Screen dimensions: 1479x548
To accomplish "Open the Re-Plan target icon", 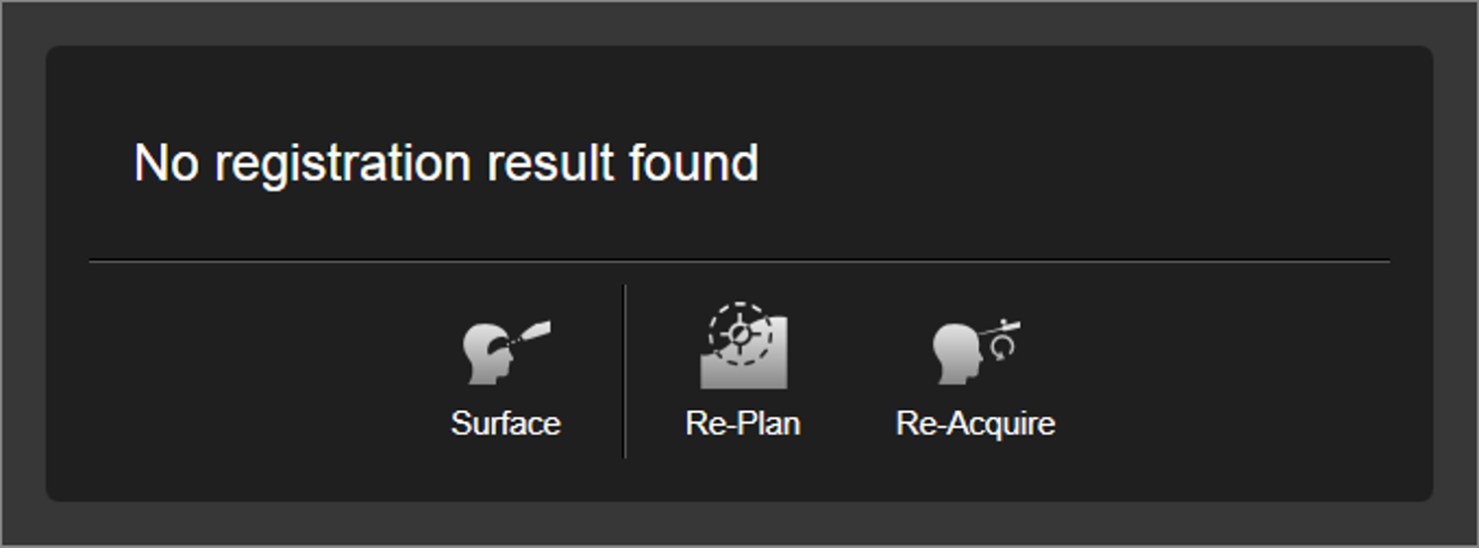I will [x=743, y=345].
